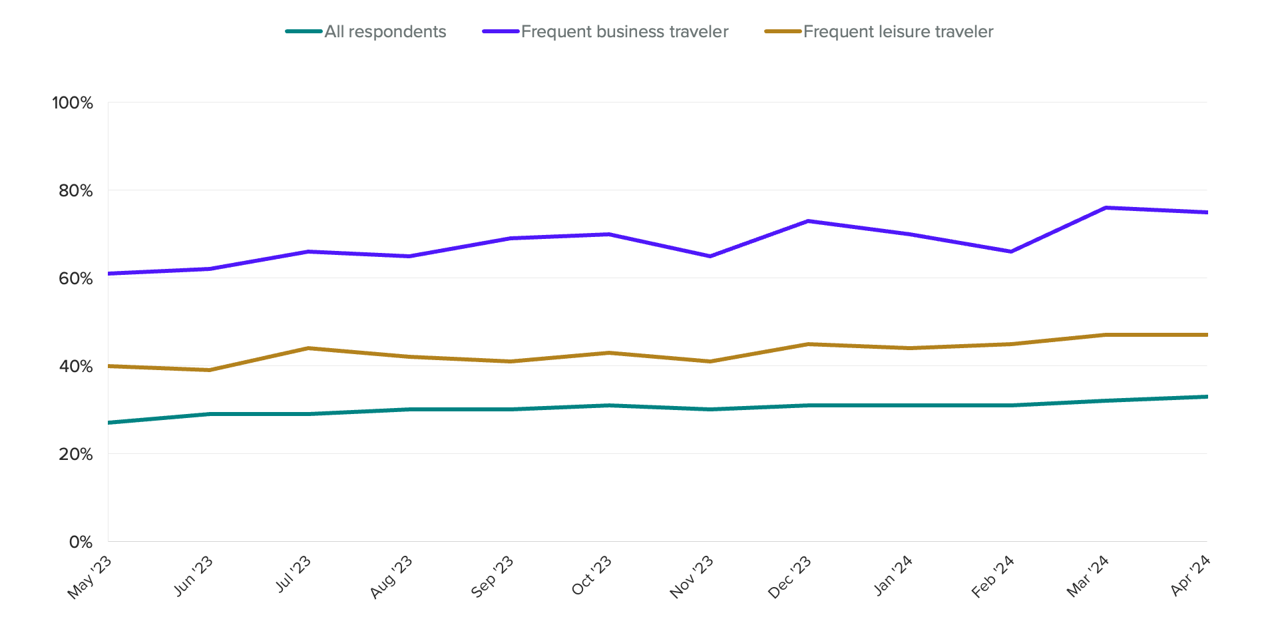
Task: Click the May '23 x-axis label
Action: pos(90,577)
